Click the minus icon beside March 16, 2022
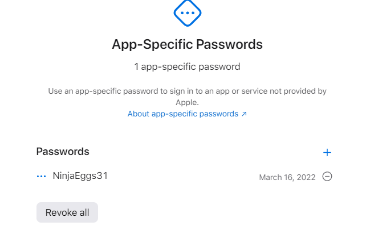This screenshot has width=366, height=230. point(327,177)
